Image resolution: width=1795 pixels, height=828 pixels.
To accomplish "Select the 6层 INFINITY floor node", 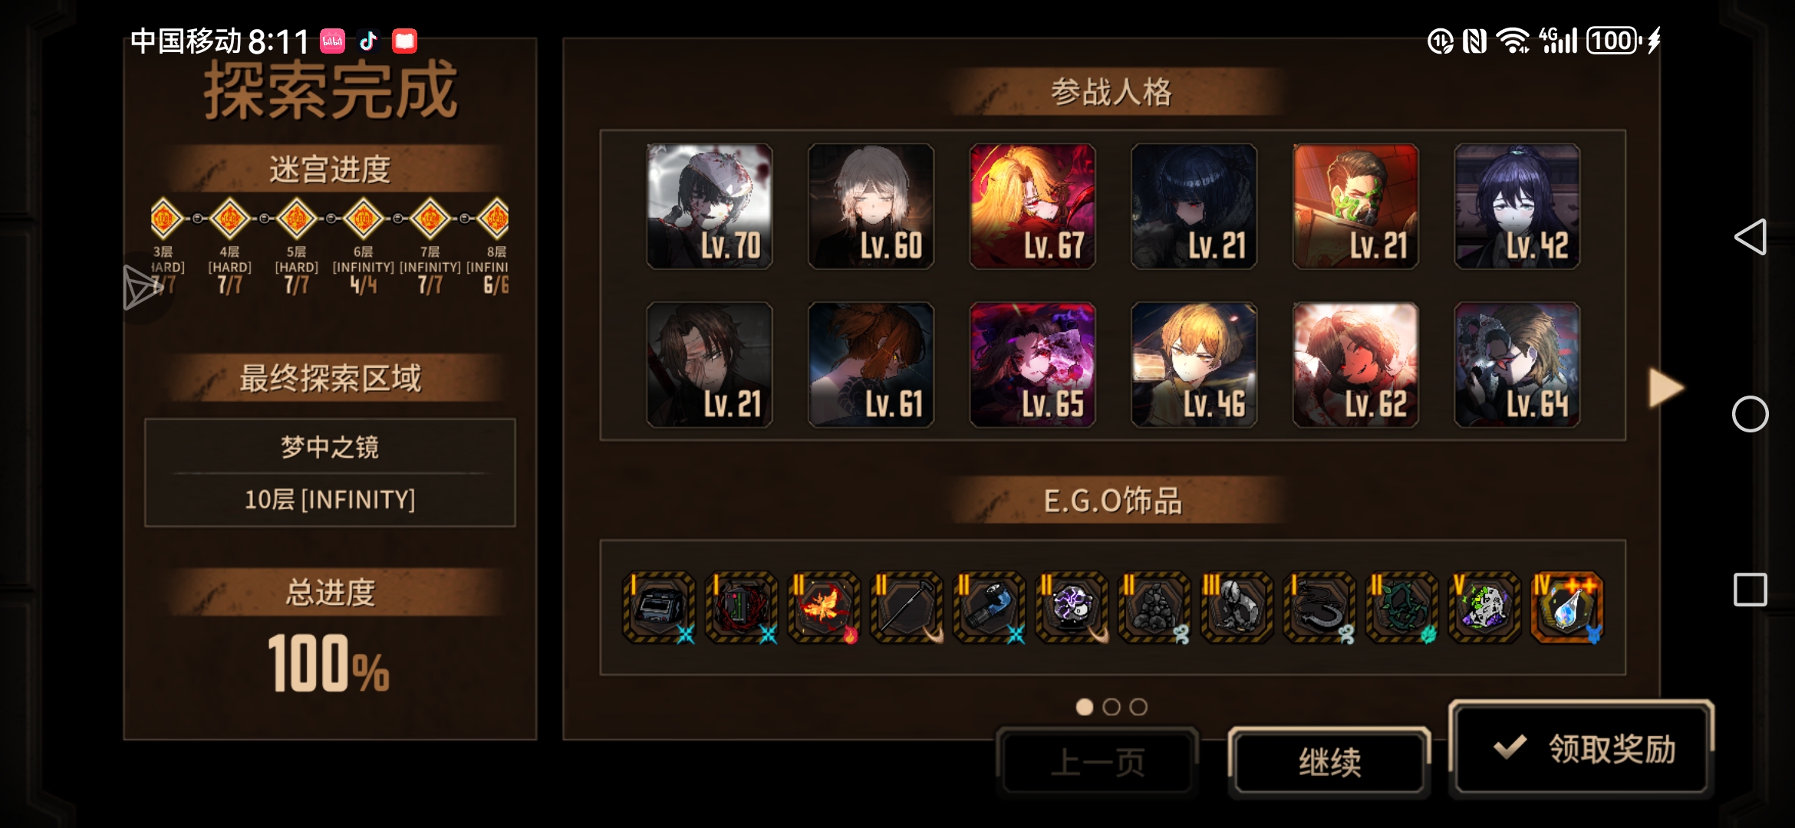I will [x=364, y=219].
